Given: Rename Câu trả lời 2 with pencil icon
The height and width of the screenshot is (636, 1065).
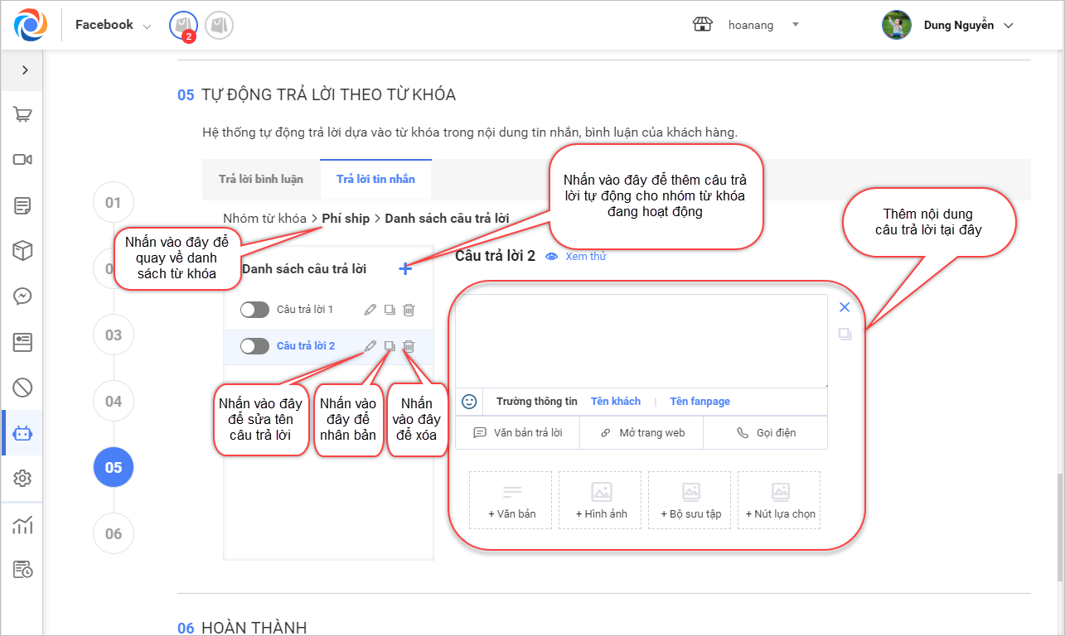Looking at the screenshot, I should [x=370, y=346].
